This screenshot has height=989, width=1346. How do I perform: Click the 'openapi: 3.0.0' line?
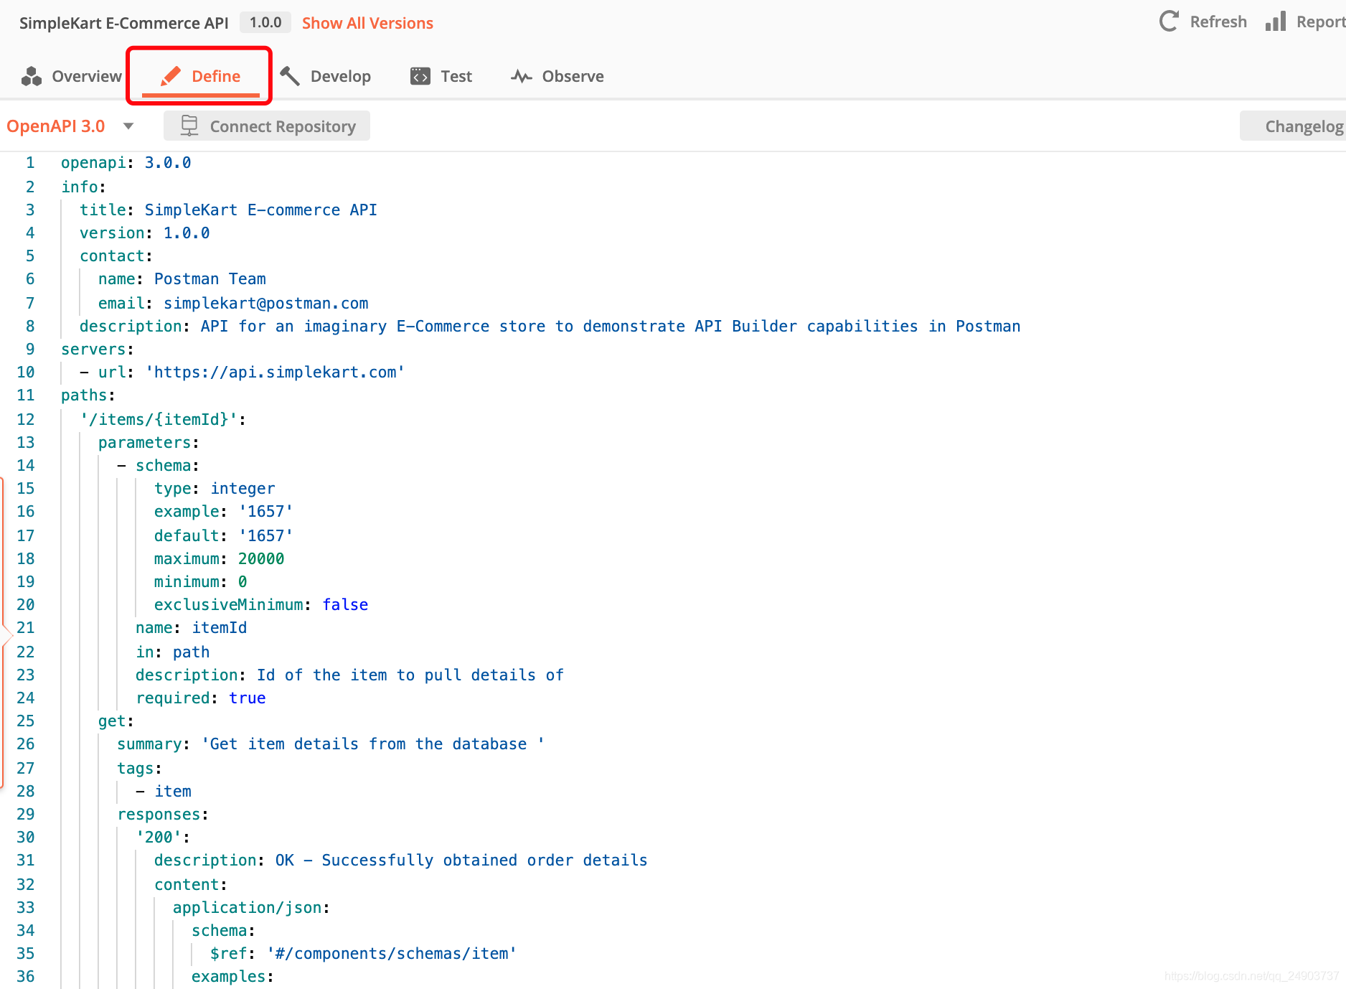(x=126, y=163)
